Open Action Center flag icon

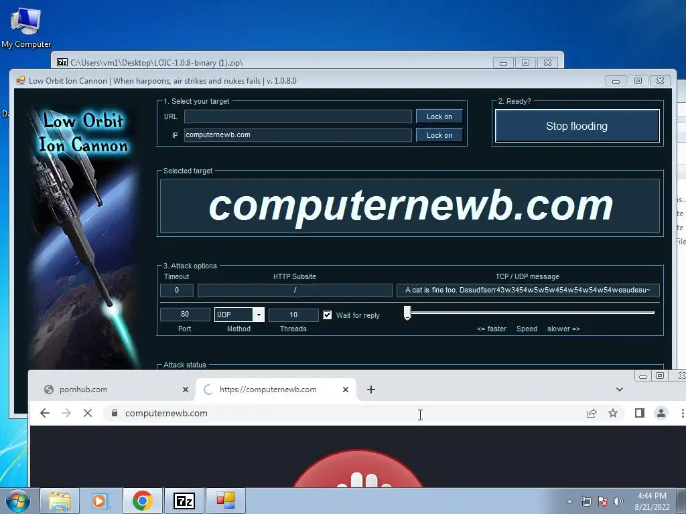(x=602, y=501)
